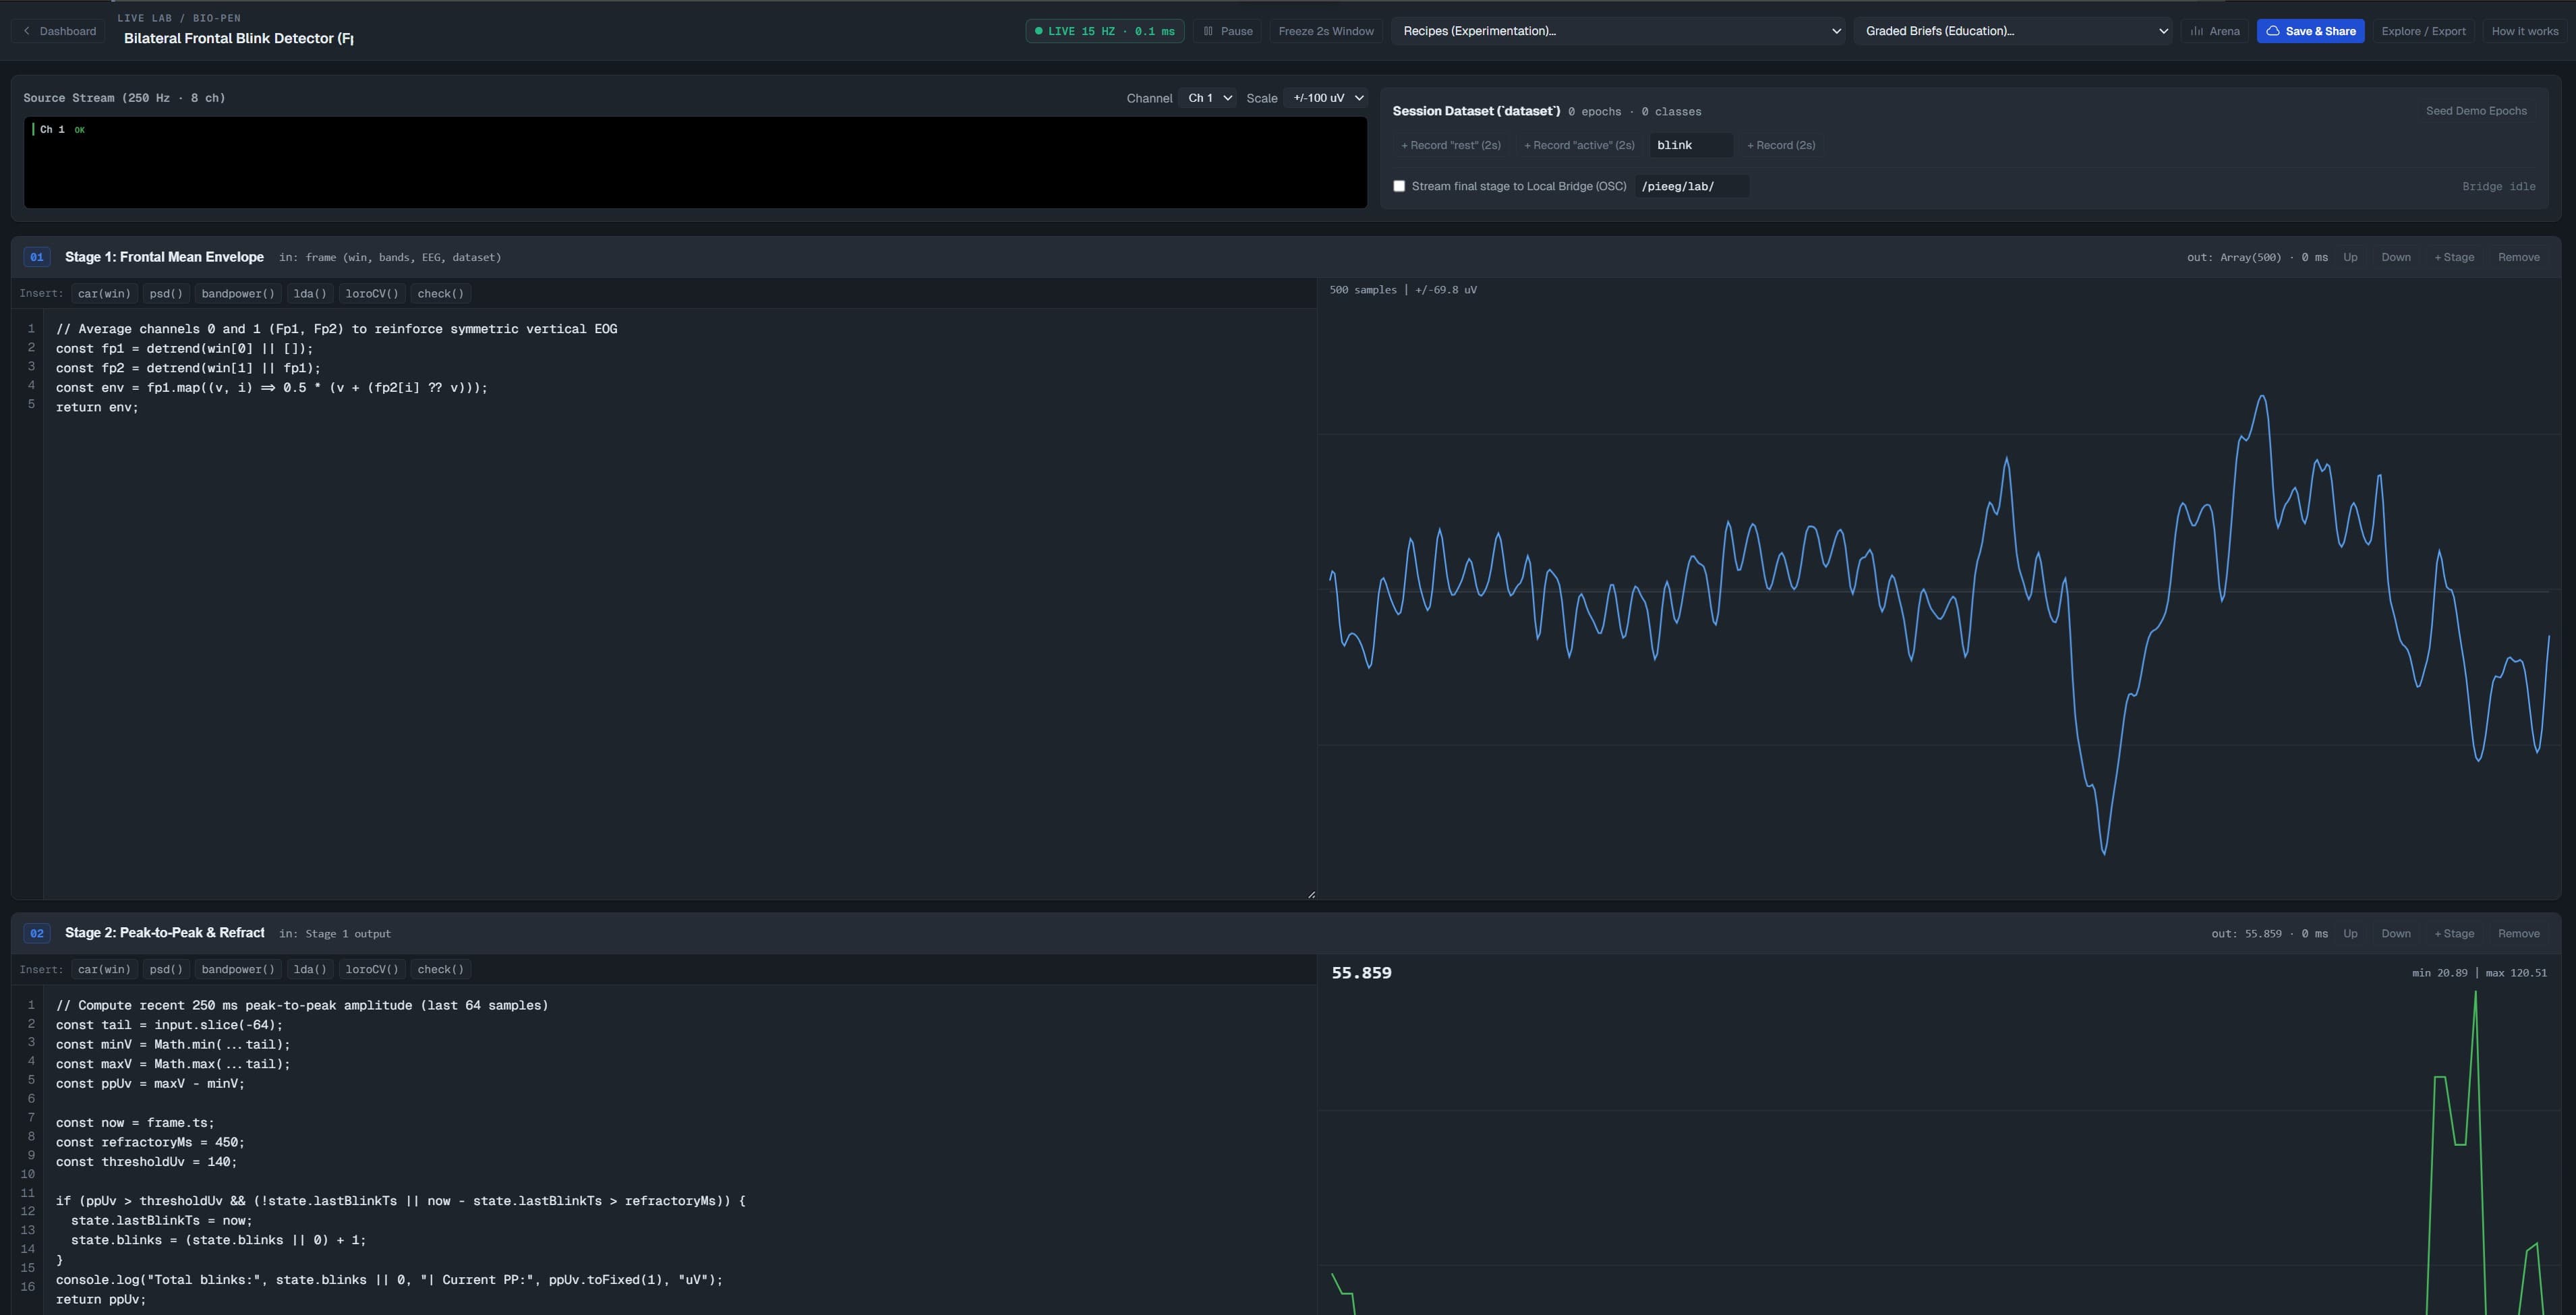Open the Arena view
The width and height of the screenshot is (2576, 1315).
click(x=2215, y=31)
